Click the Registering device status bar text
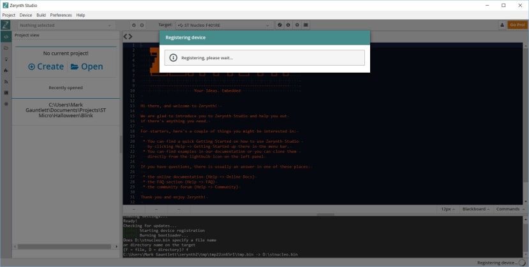 pos(497,263)
